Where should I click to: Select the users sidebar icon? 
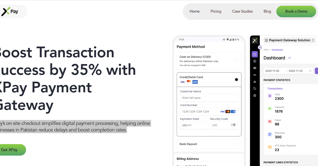pos(255,82)
